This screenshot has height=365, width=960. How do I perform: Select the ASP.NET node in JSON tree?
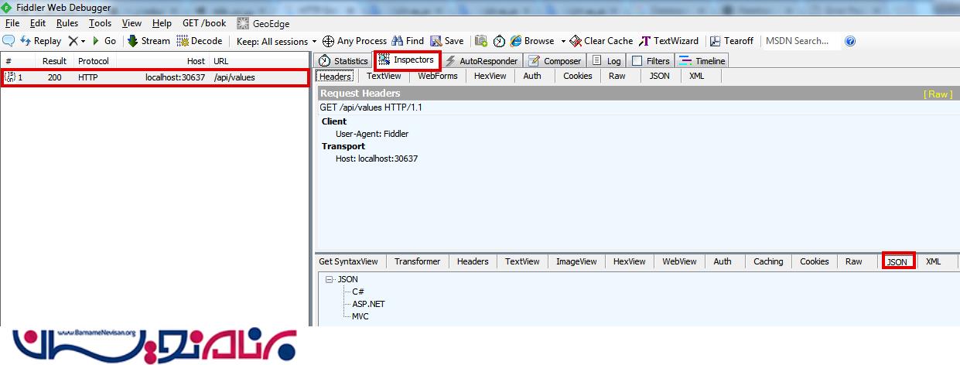368,304
